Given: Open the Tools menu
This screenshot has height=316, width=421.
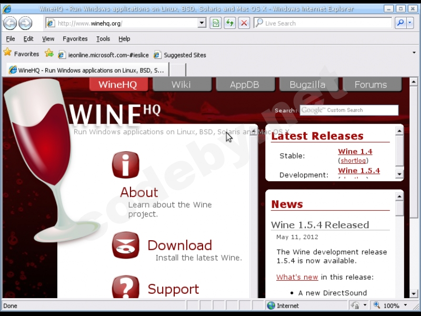Looking at the screenshot, I should [103, 39].
